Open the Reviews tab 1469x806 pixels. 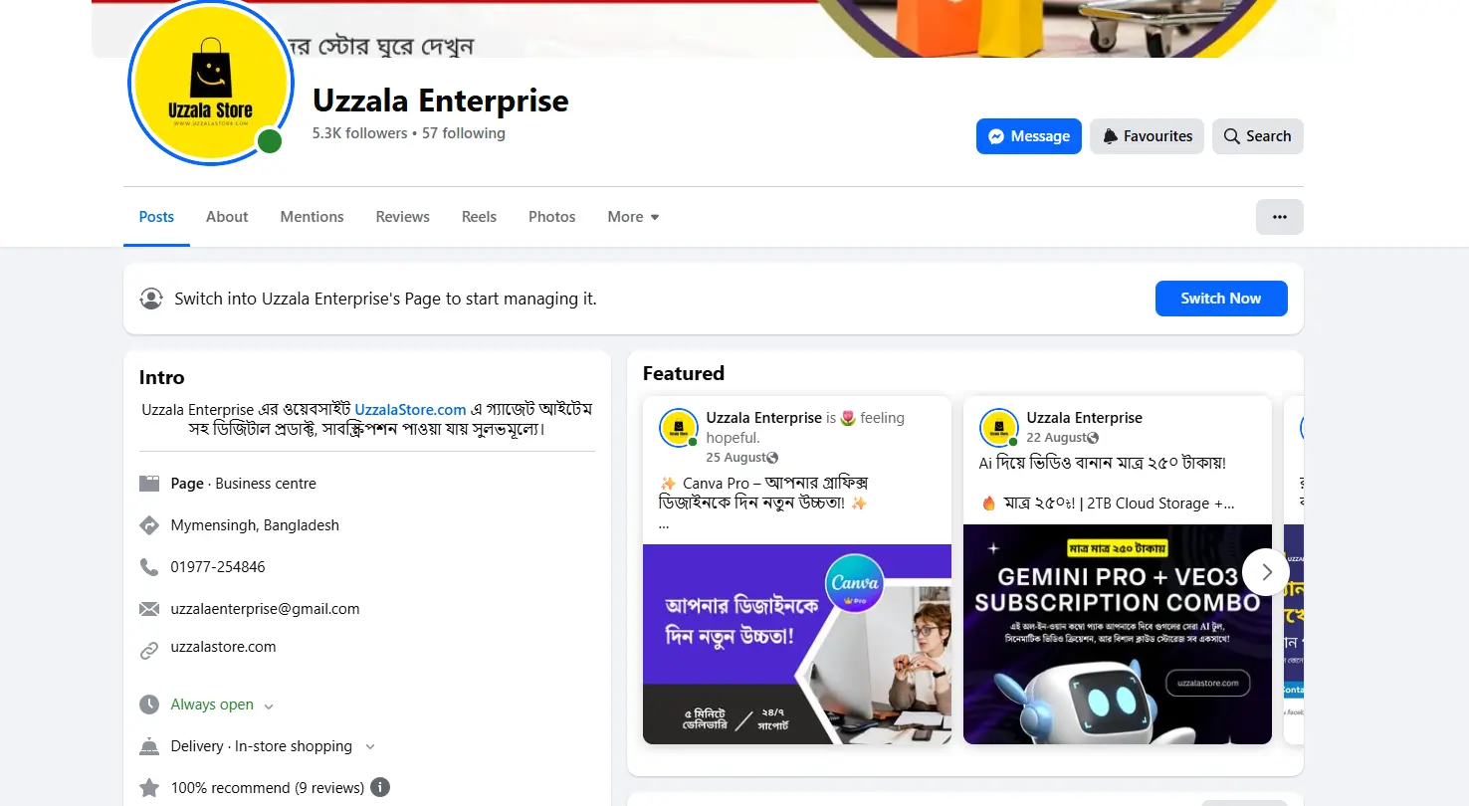click(x=403, y=217)
